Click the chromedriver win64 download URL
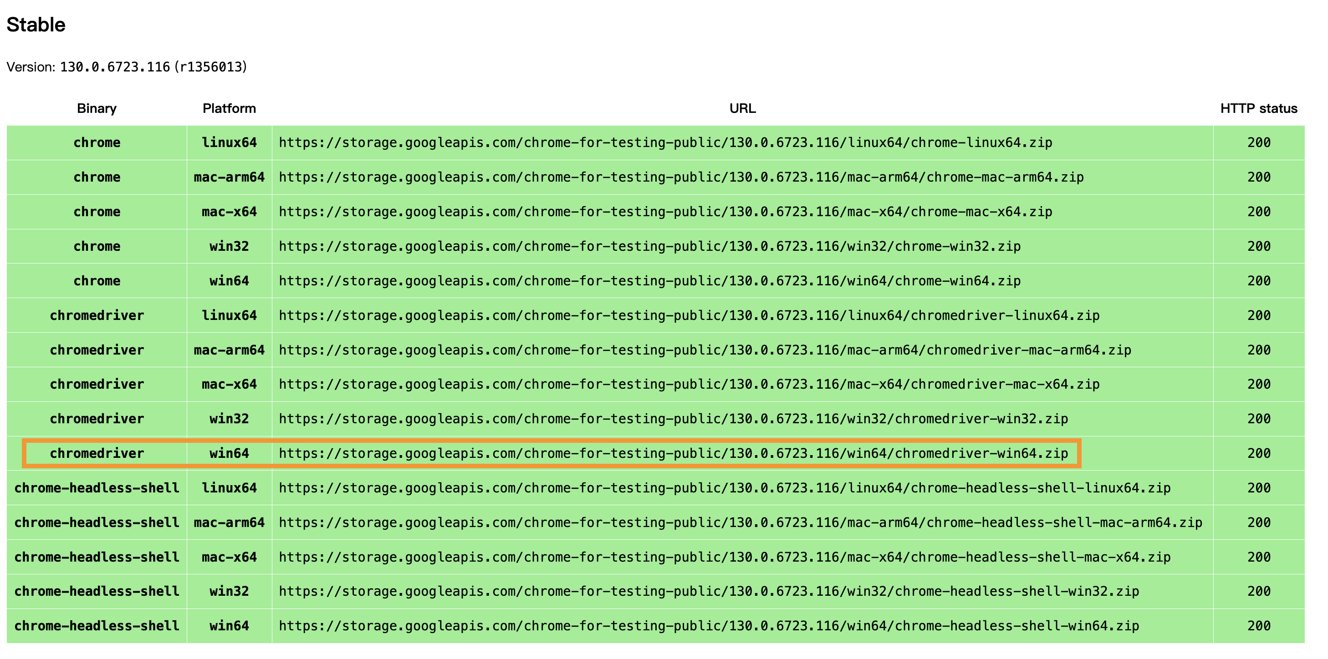The height and width of the screenshot is (659, 1328). point(673,453)
